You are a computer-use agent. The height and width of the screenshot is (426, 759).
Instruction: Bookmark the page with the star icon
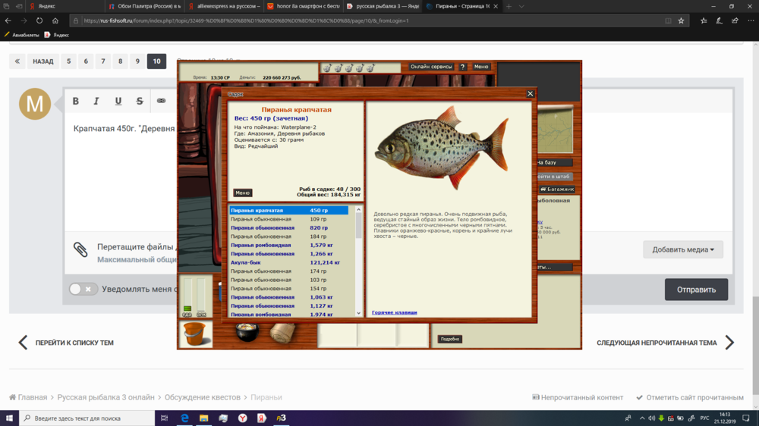[x=681, y=20]
